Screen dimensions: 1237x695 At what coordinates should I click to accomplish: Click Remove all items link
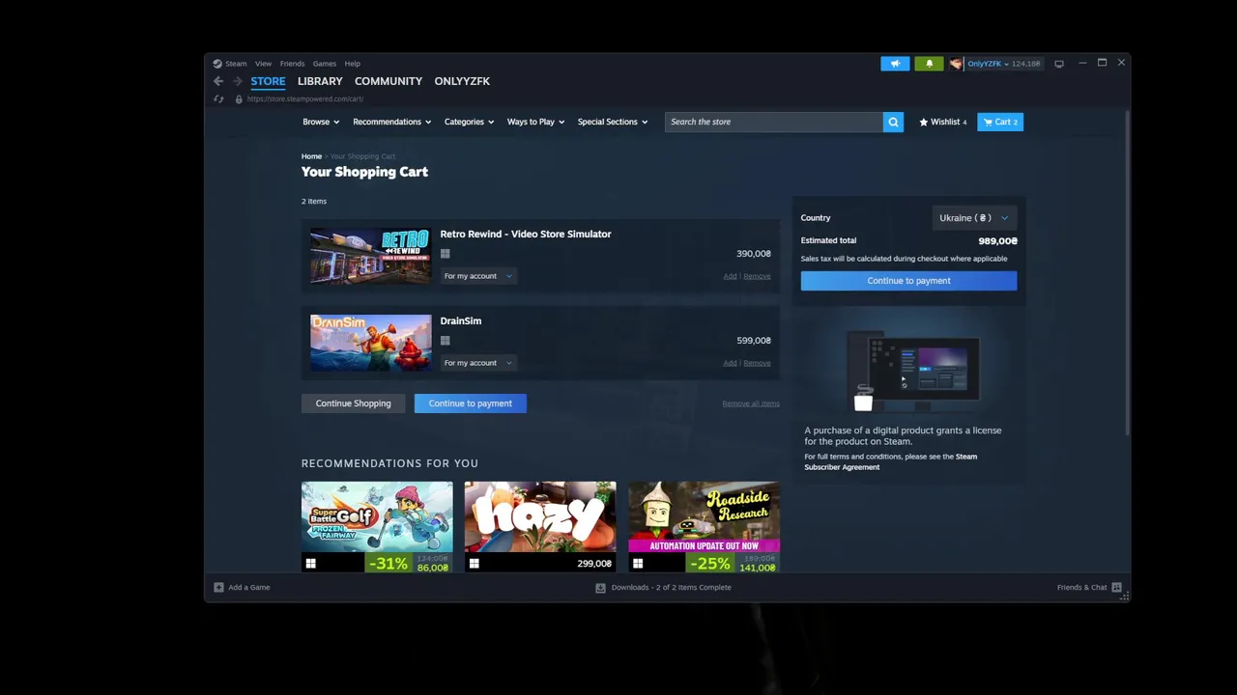click(750, 403)
